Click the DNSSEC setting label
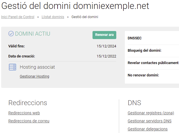This screenshot has width=179, height=133. [135, 38]
